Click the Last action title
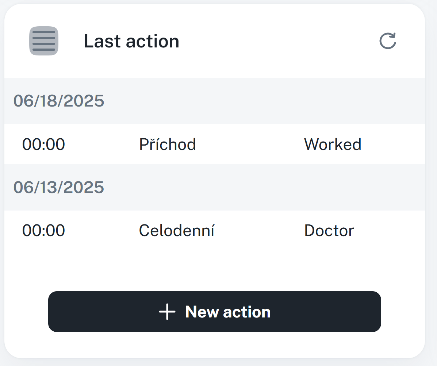The height and width of the screenshot is (366, 437). [131, 41]
